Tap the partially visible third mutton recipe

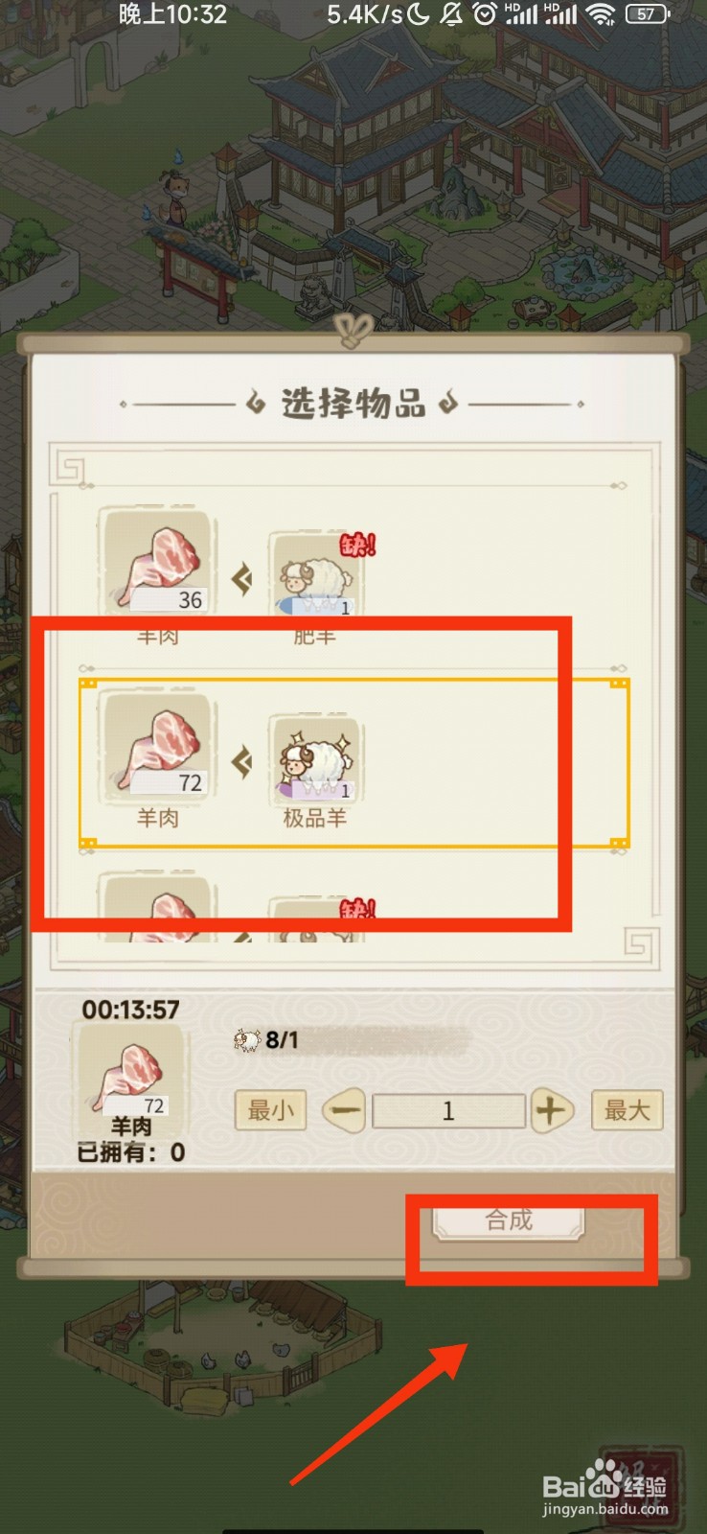pos(157,906)
